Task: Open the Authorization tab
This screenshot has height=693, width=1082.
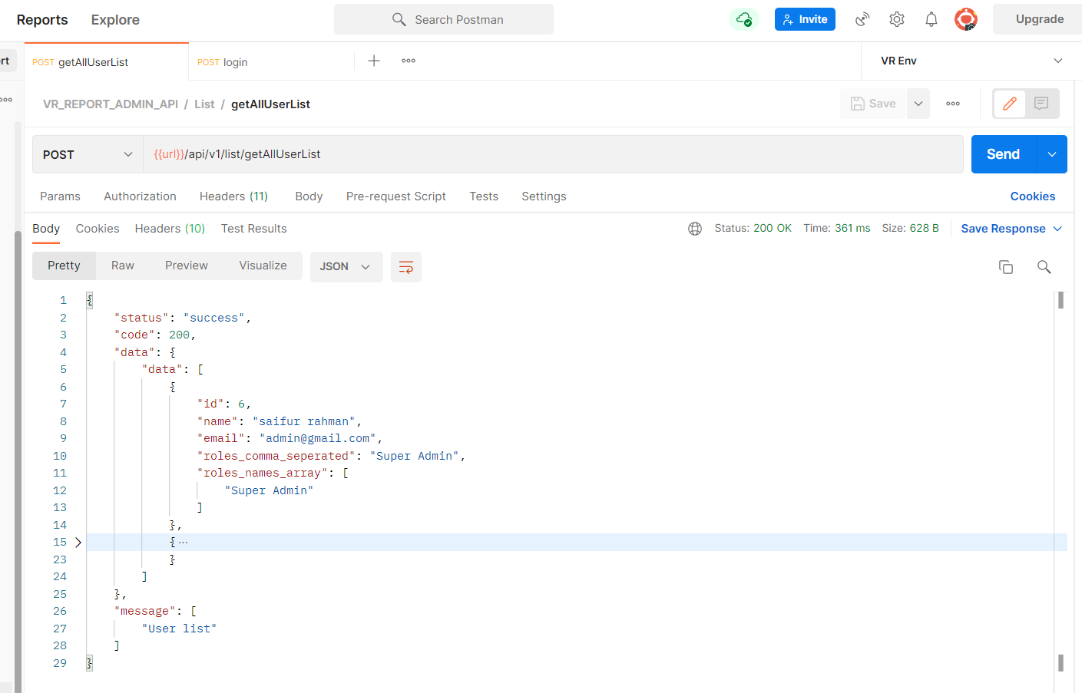Action: [x=140, y=196]
